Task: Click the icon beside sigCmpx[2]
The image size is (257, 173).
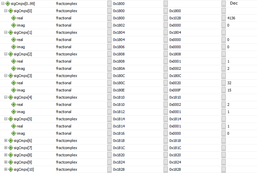Action: pyautogui.click(x=11, y=54)
